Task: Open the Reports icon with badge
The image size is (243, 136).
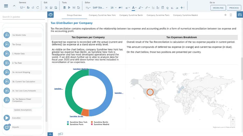Action: click(7, 127)
